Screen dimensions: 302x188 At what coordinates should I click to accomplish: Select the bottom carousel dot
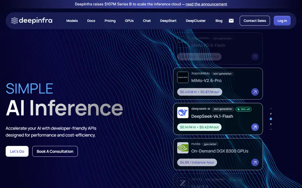click(271, 129)
